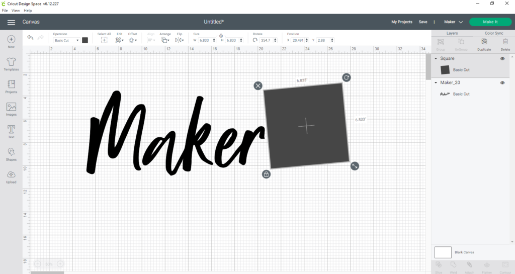This screenshot has height=274, width=515.
Task: Switch to the Layers tab
Action: point(452,33)
